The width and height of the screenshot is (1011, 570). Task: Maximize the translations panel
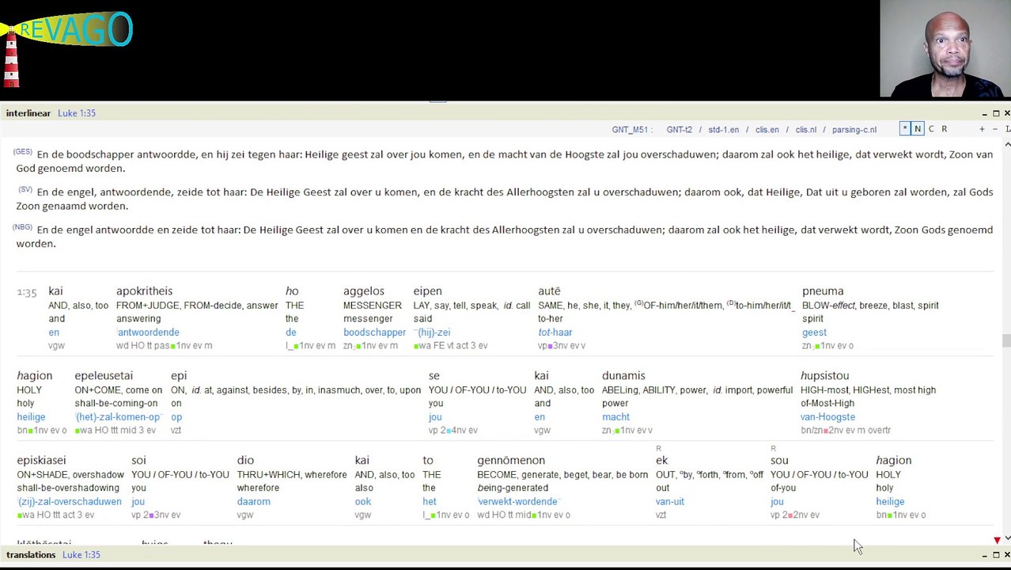[x=996, y=555]
